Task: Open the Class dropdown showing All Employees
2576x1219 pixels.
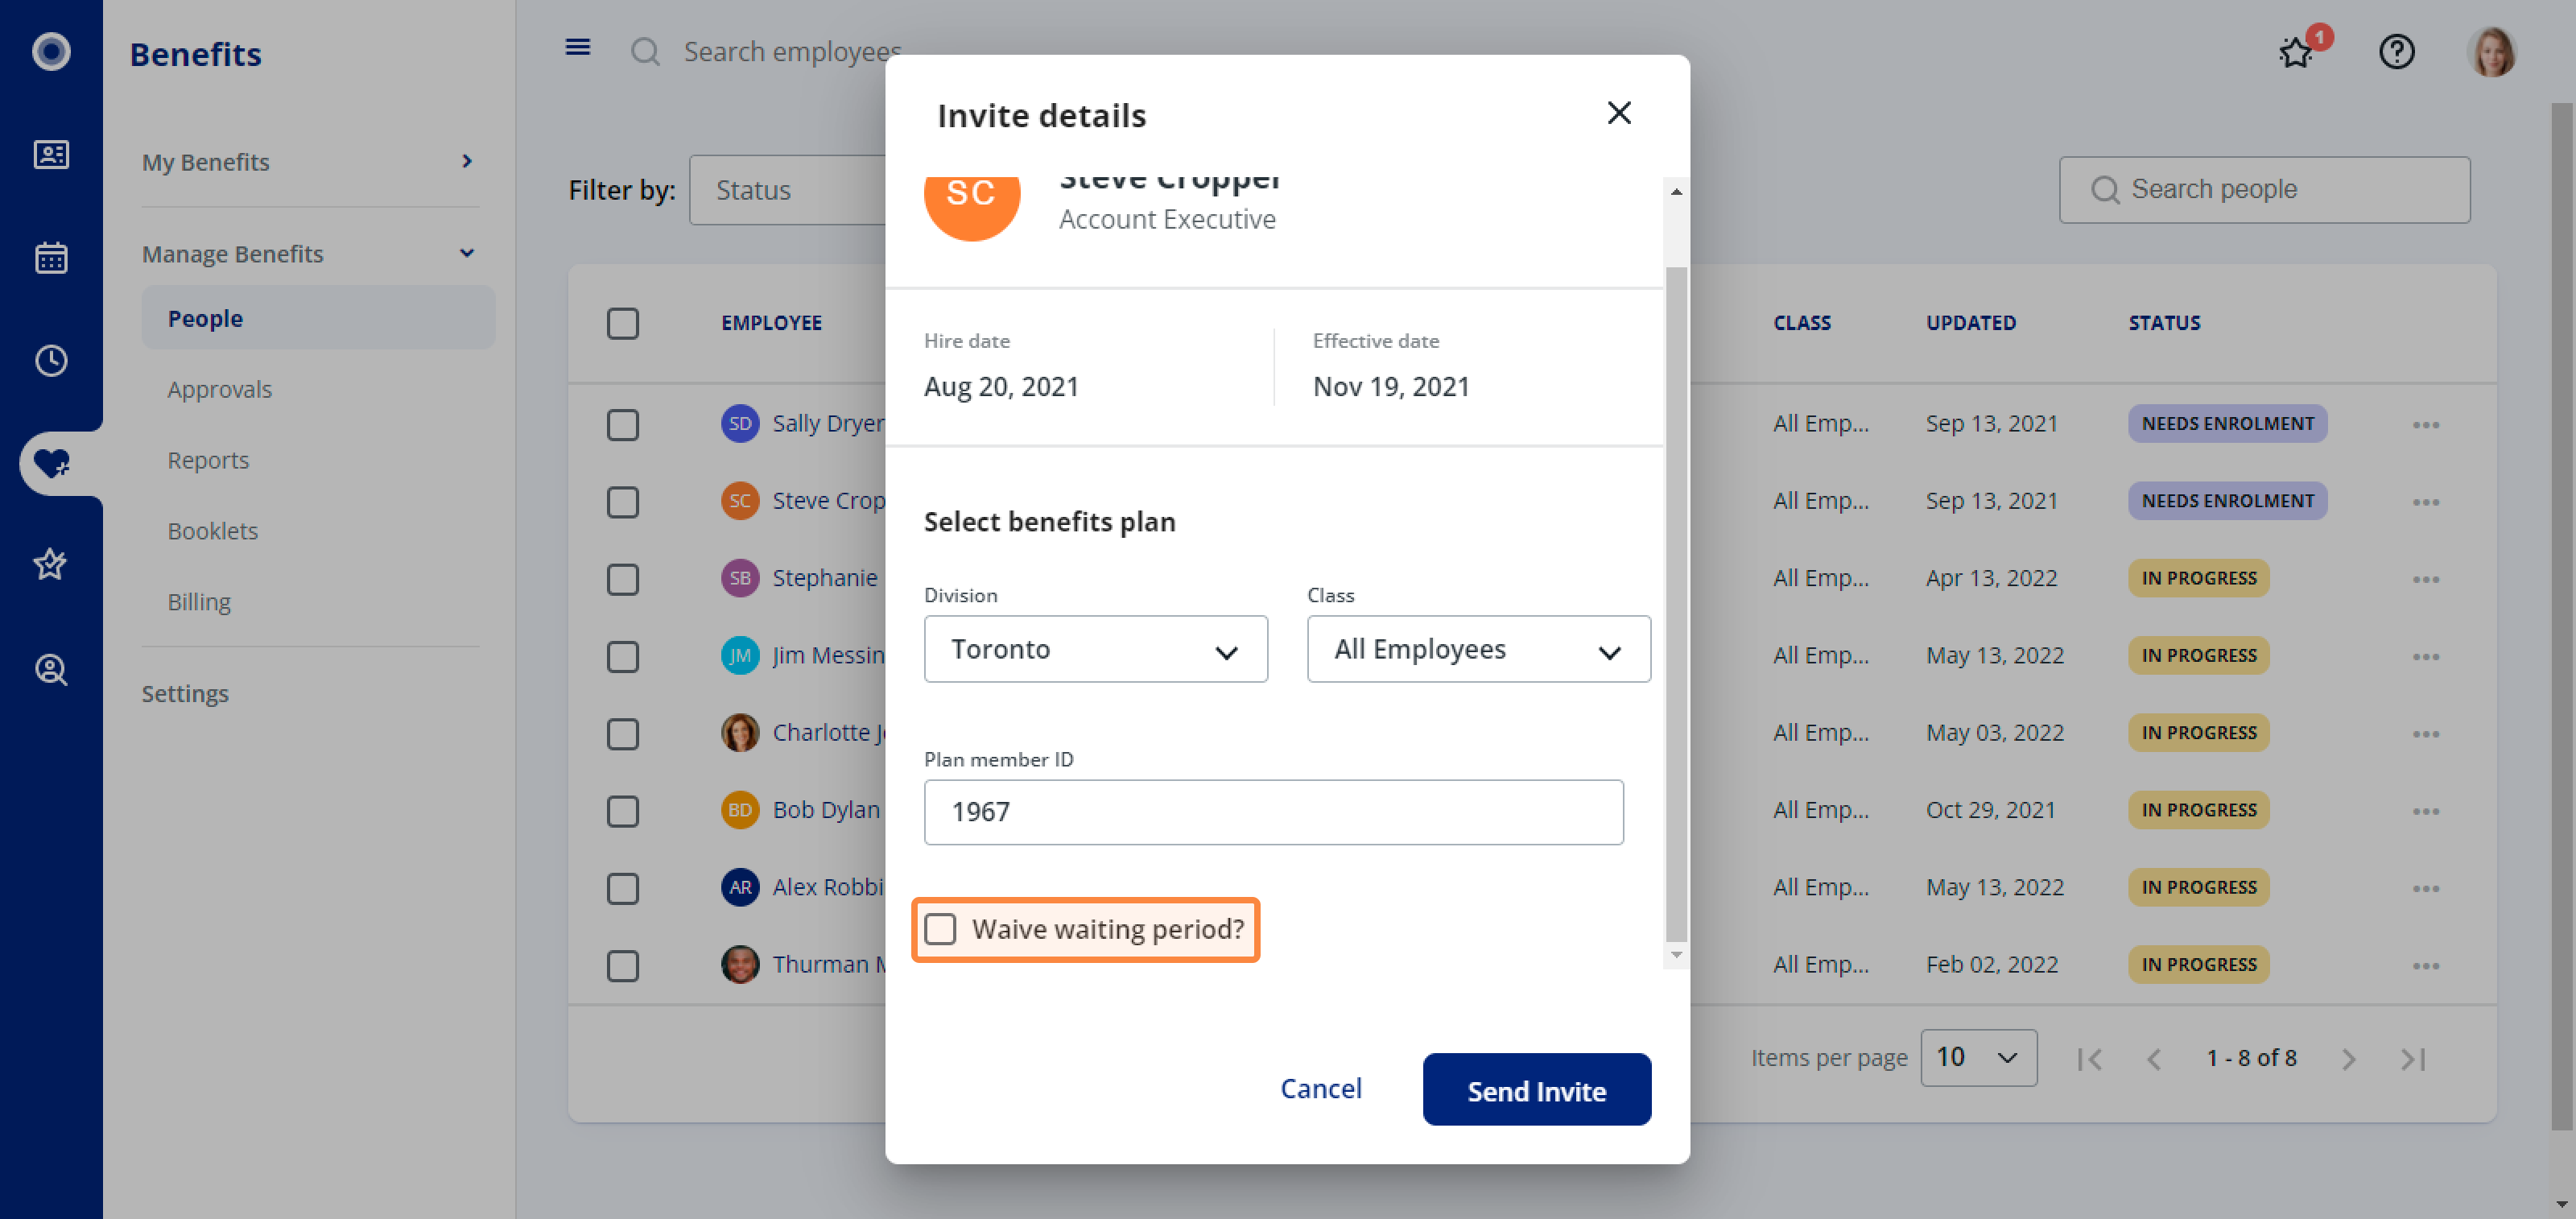Action: tap(1478, 649)
